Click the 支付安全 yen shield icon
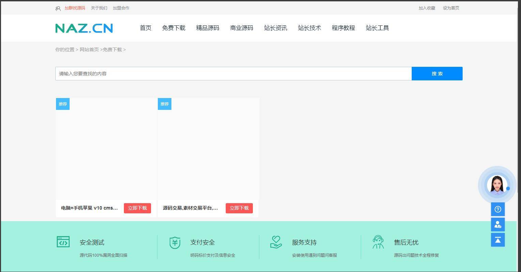This screenshot has height=272, width=521. [175, 242]
